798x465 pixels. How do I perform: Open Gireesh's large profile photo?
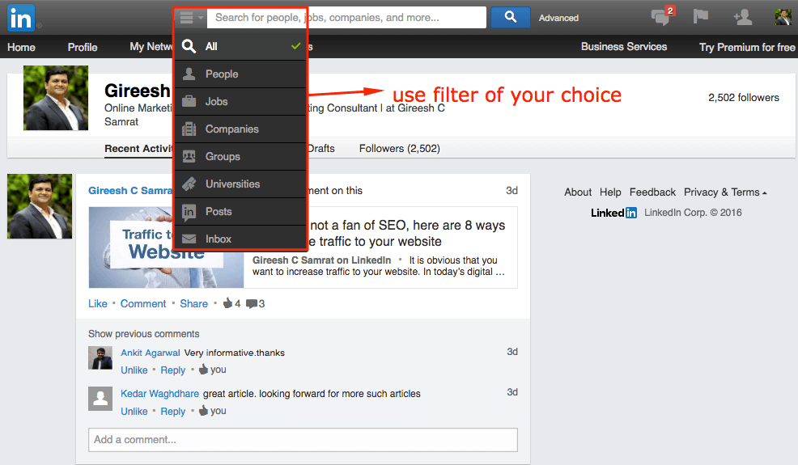(56, 98)
